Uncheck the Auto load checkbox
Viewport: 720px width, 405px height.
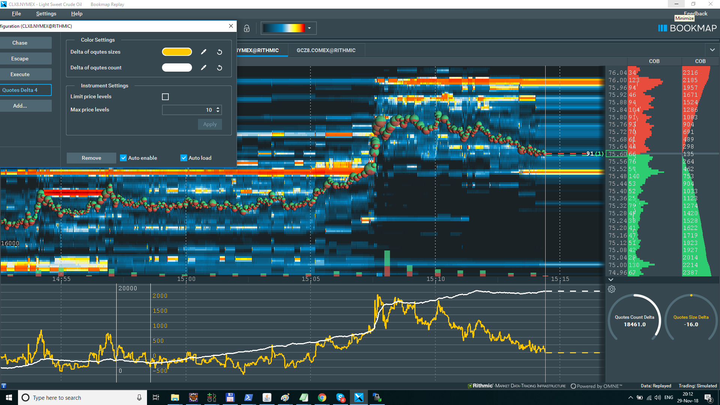pos(184,158)
